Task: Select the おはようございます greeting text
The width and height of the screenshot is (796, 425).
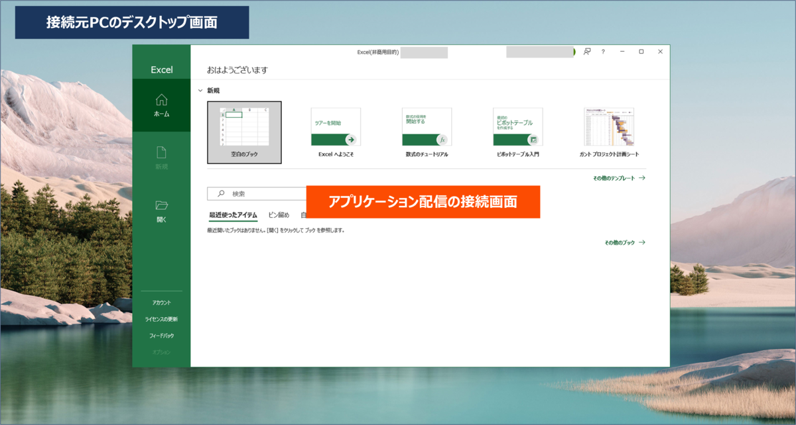Action: pyautogui.click(x=237, y=70)
